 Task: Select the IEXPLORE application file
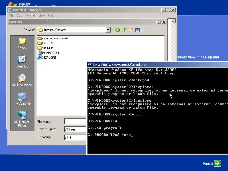pos(47,58)
